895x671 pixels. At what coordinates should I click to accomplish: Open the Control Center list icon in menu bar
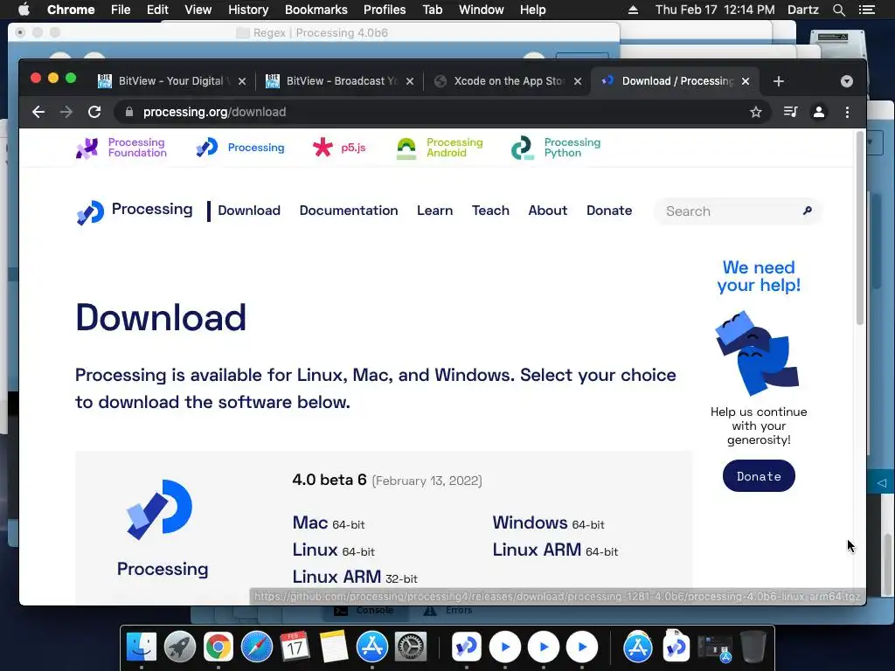click(x=866, y=10)
